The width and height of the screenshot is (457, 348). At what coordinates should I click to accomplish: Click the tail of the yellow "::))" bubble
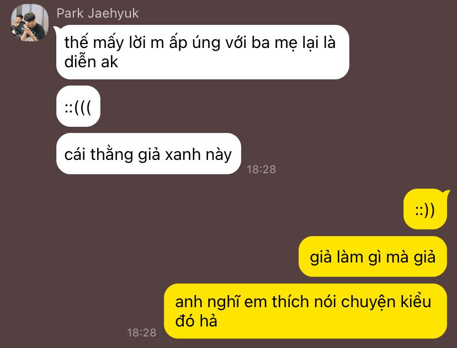pos(447,192)
